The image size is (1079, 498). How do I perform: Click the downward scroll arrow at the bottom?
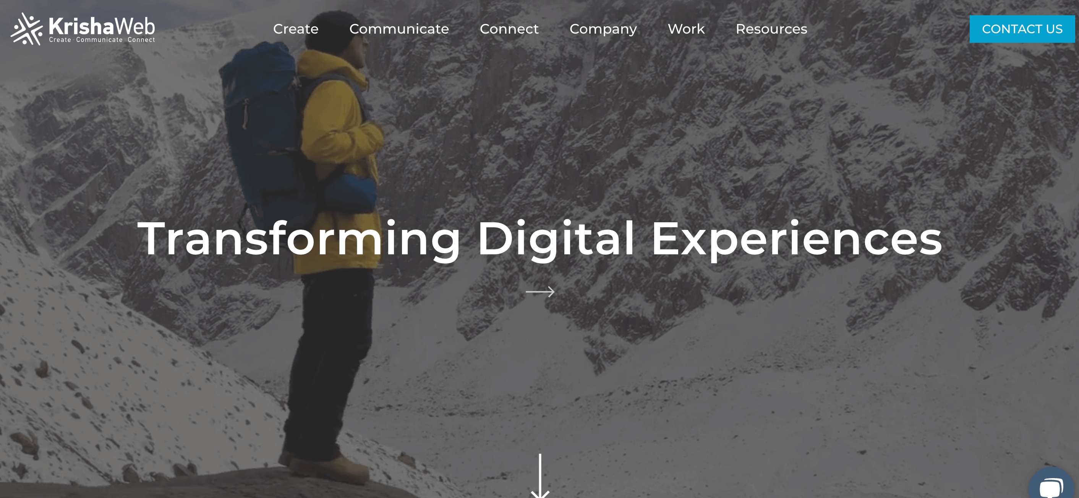click(x=540, y=476)
